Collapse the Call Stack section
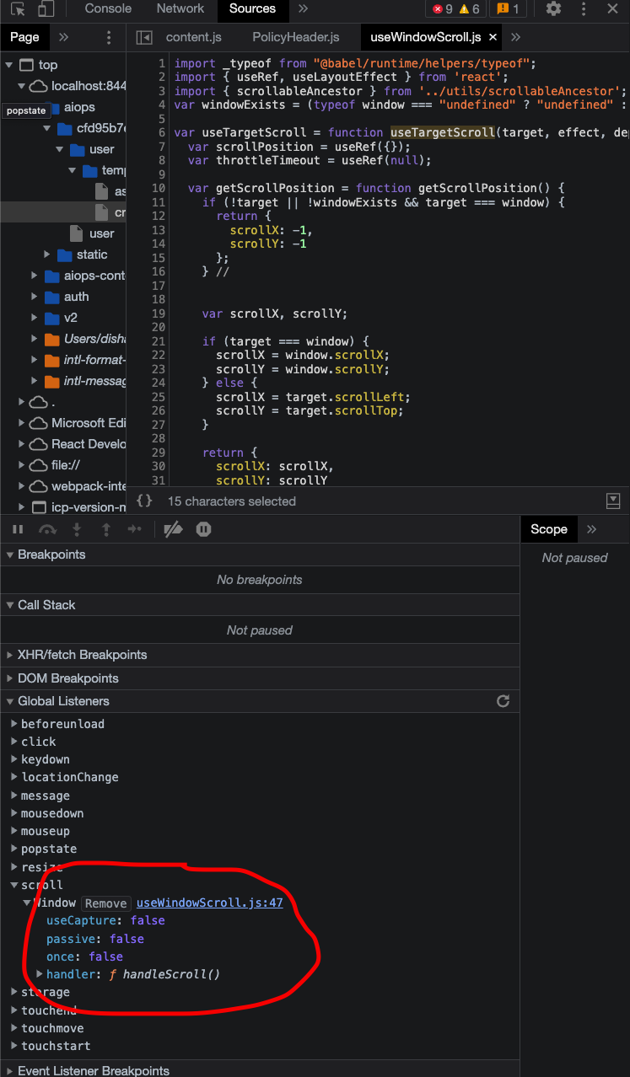The height and width of the screenshot is (1077, 630). click(x=8, y=604)
